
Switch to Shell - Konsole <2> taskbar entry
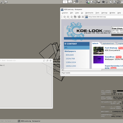(x=7, y=121)
